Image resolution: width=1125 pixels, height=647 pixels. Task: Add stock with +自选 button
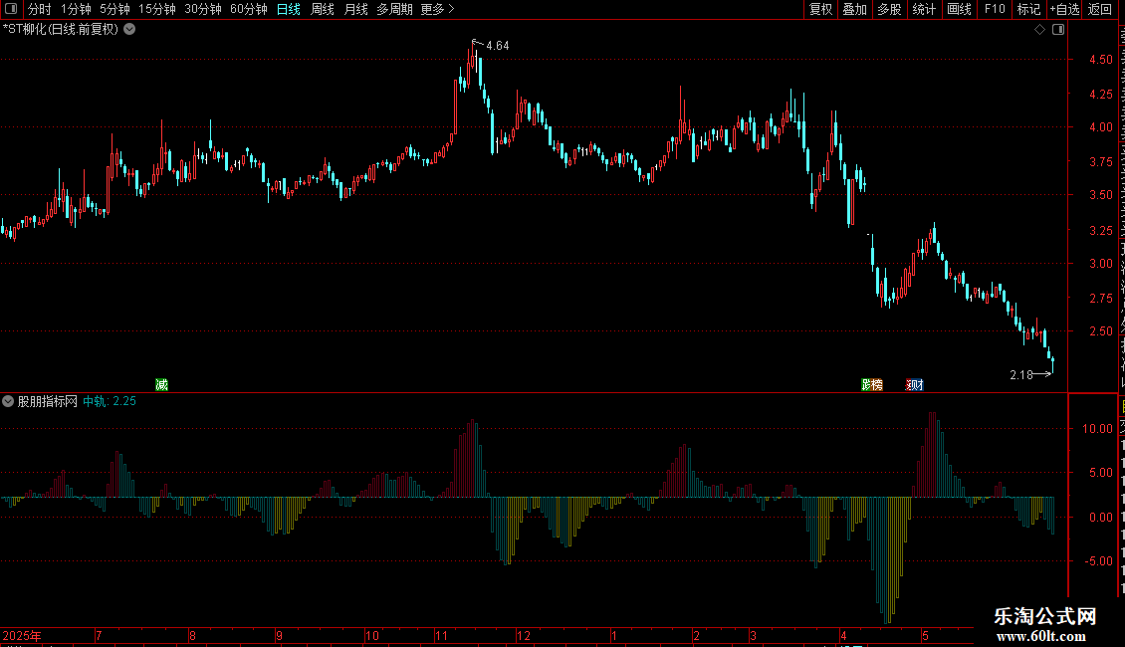point(1064,9)
